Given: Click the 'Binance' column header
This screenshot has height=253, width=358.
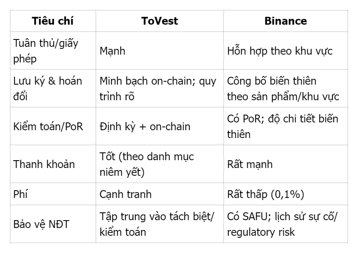Looking at the screenshot, I should click(285, 21).
